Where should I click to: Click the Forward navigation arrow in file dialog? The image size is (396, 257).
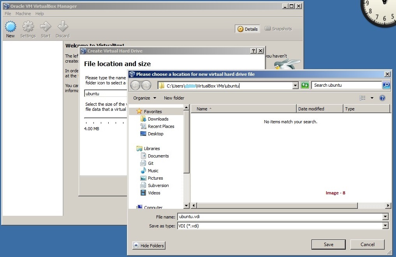pos(146,86)
